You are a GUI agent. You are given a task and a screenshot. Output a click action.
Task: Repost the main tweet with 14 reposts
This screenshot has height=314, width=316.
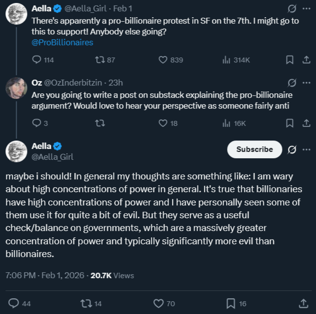pos(86,304)
